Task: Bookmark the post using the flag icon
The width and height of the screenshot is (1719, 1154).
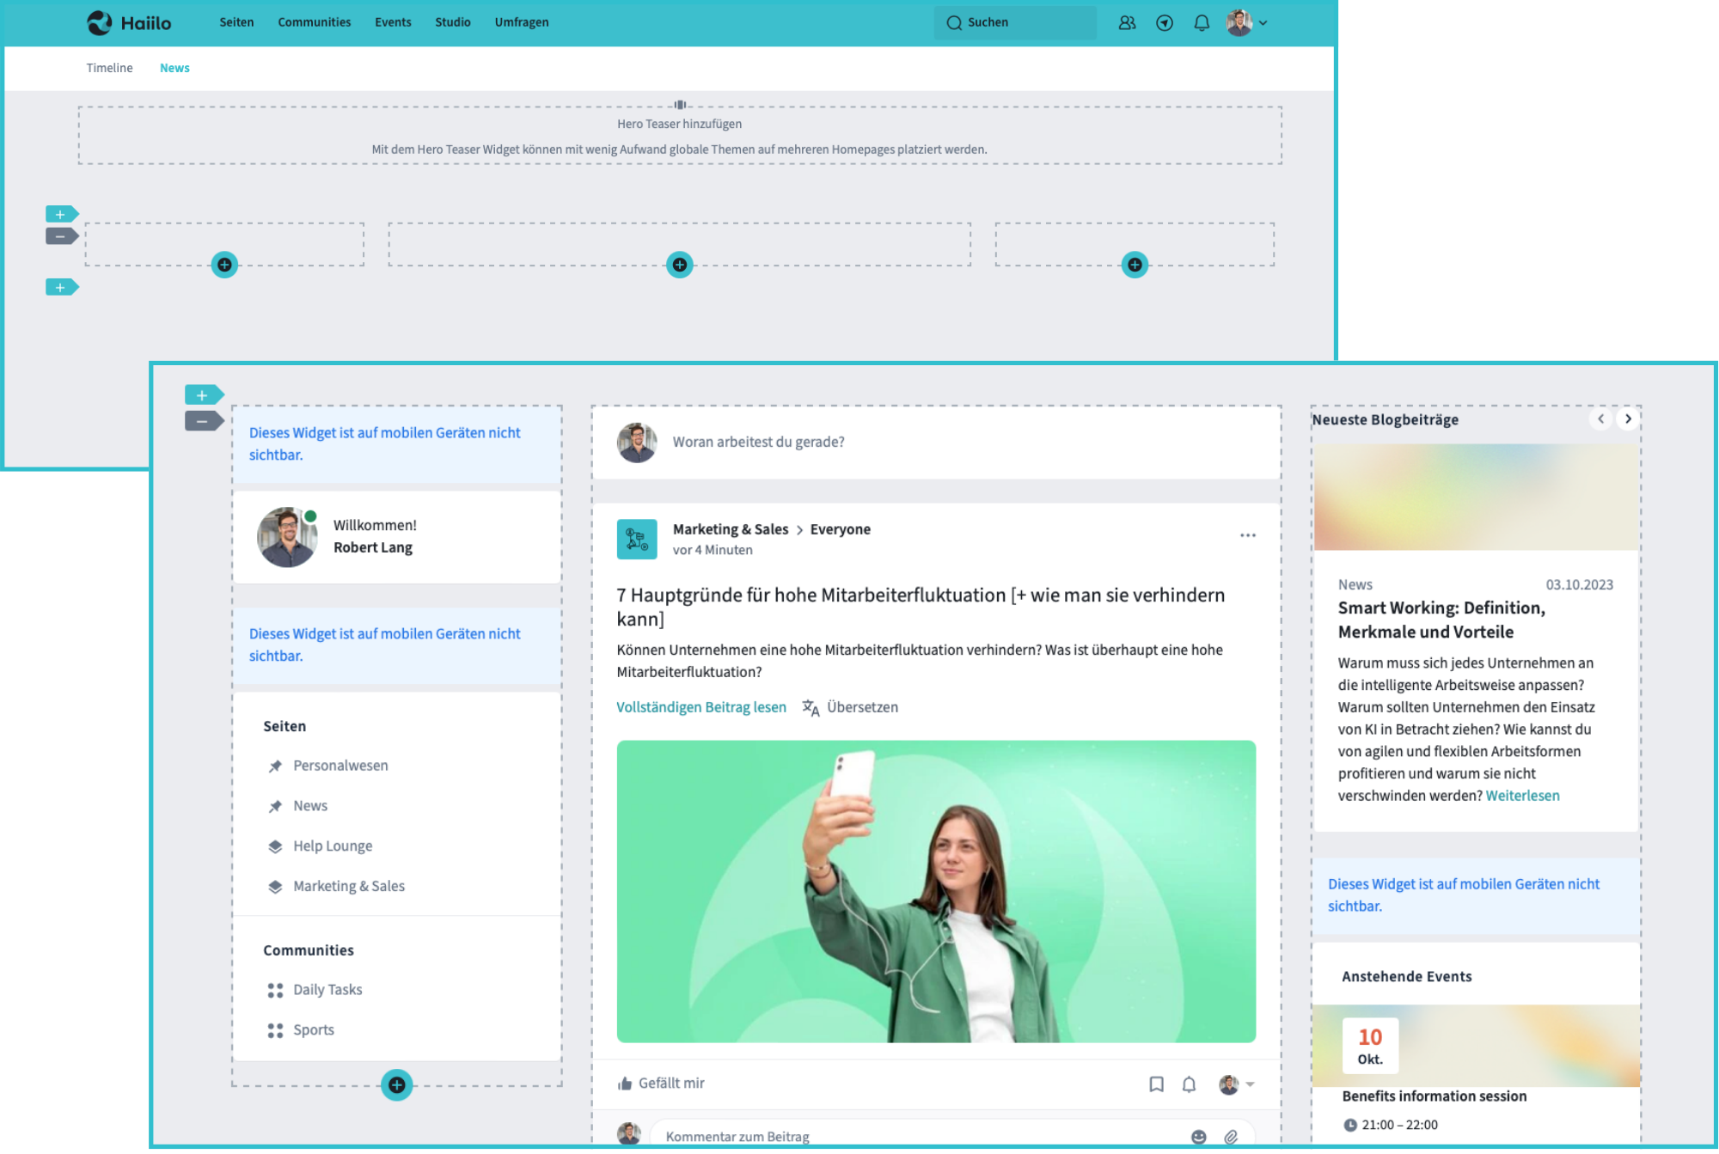Action: tap(1156, 1084)
